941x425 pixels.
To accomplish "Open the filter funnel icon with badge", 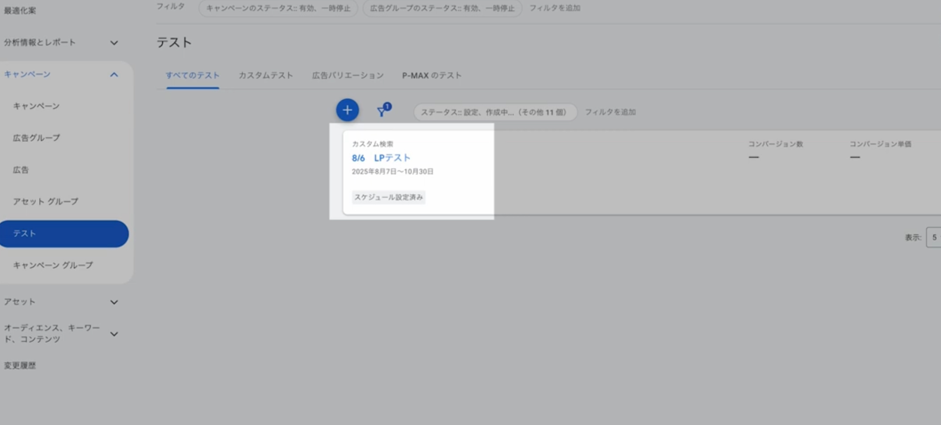I will coord(383,111).
